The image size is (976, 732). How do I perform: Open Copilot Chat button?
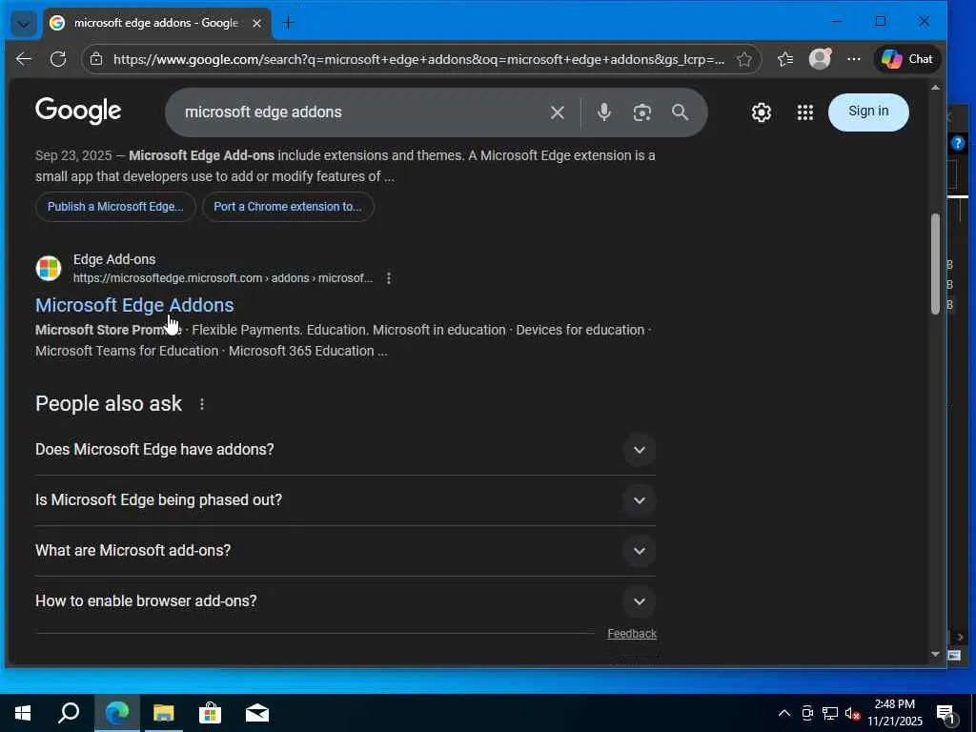(907, 59)
